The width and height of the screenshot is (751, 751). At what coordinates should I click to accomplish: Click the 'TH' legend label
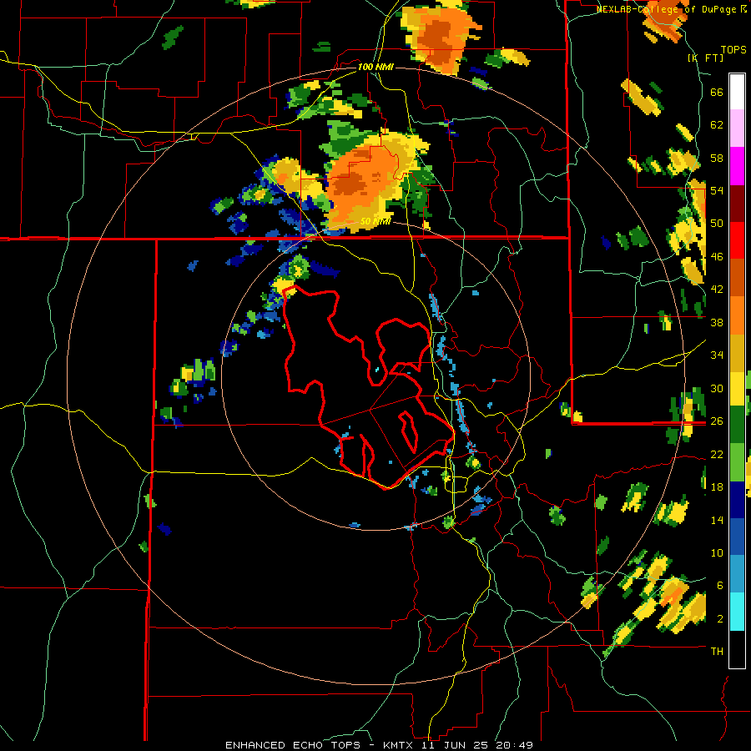pyautogui.click(x=717, y=651)
